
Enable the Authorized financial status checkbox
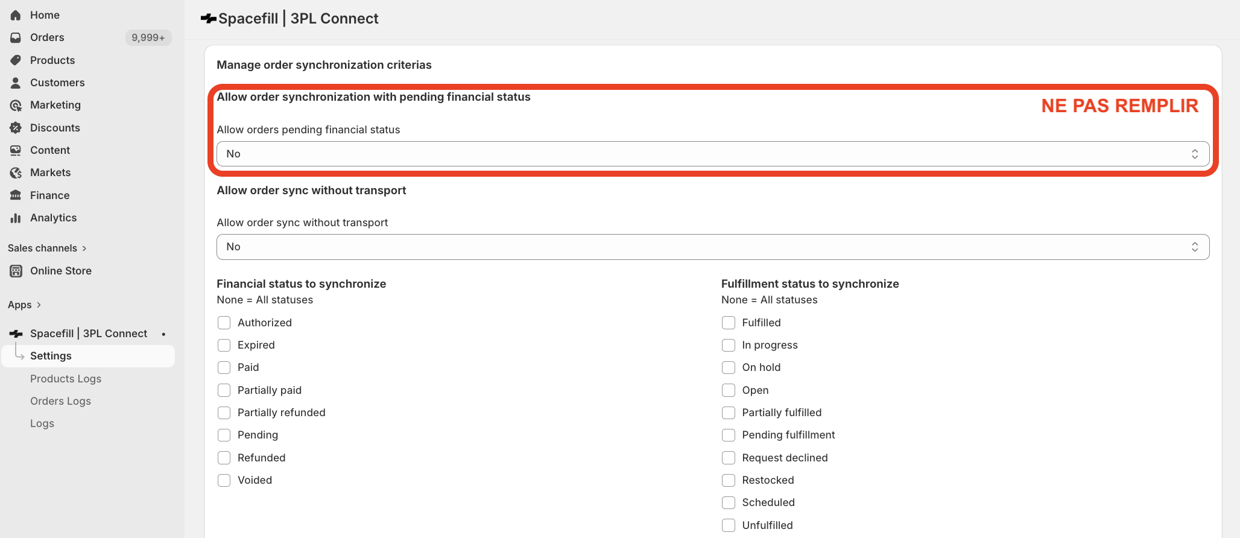click(224, 323)
